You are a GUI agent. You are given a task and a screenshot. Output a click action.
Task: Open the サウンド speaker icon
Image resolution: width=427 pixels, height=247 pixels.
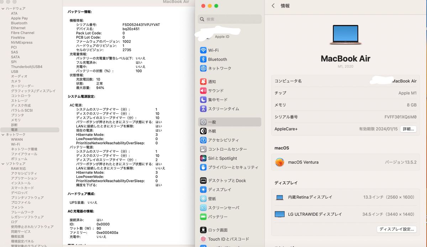point(203,91)
